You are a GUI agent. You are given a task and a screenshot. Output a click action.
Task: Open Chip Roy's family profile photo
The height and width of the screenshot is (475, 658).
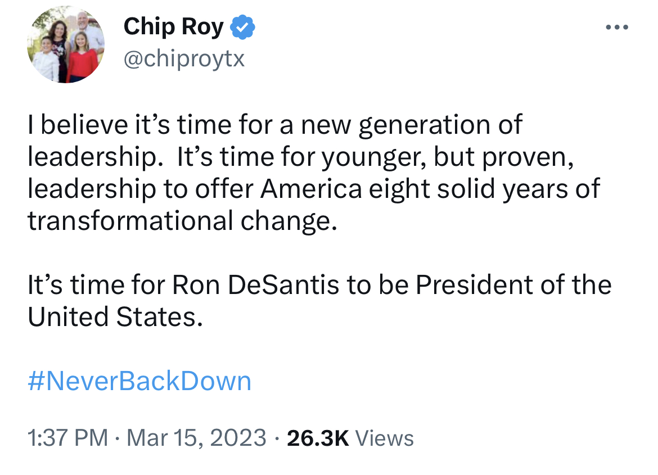pos(66,44)
